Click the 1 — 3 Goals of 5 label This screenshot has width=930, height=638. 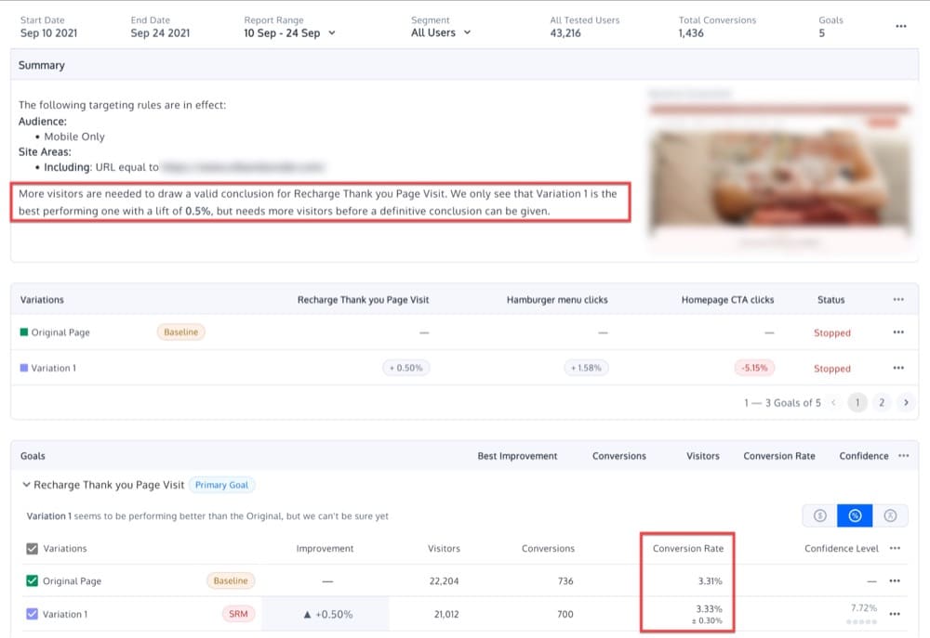click(x=782, y=403)
